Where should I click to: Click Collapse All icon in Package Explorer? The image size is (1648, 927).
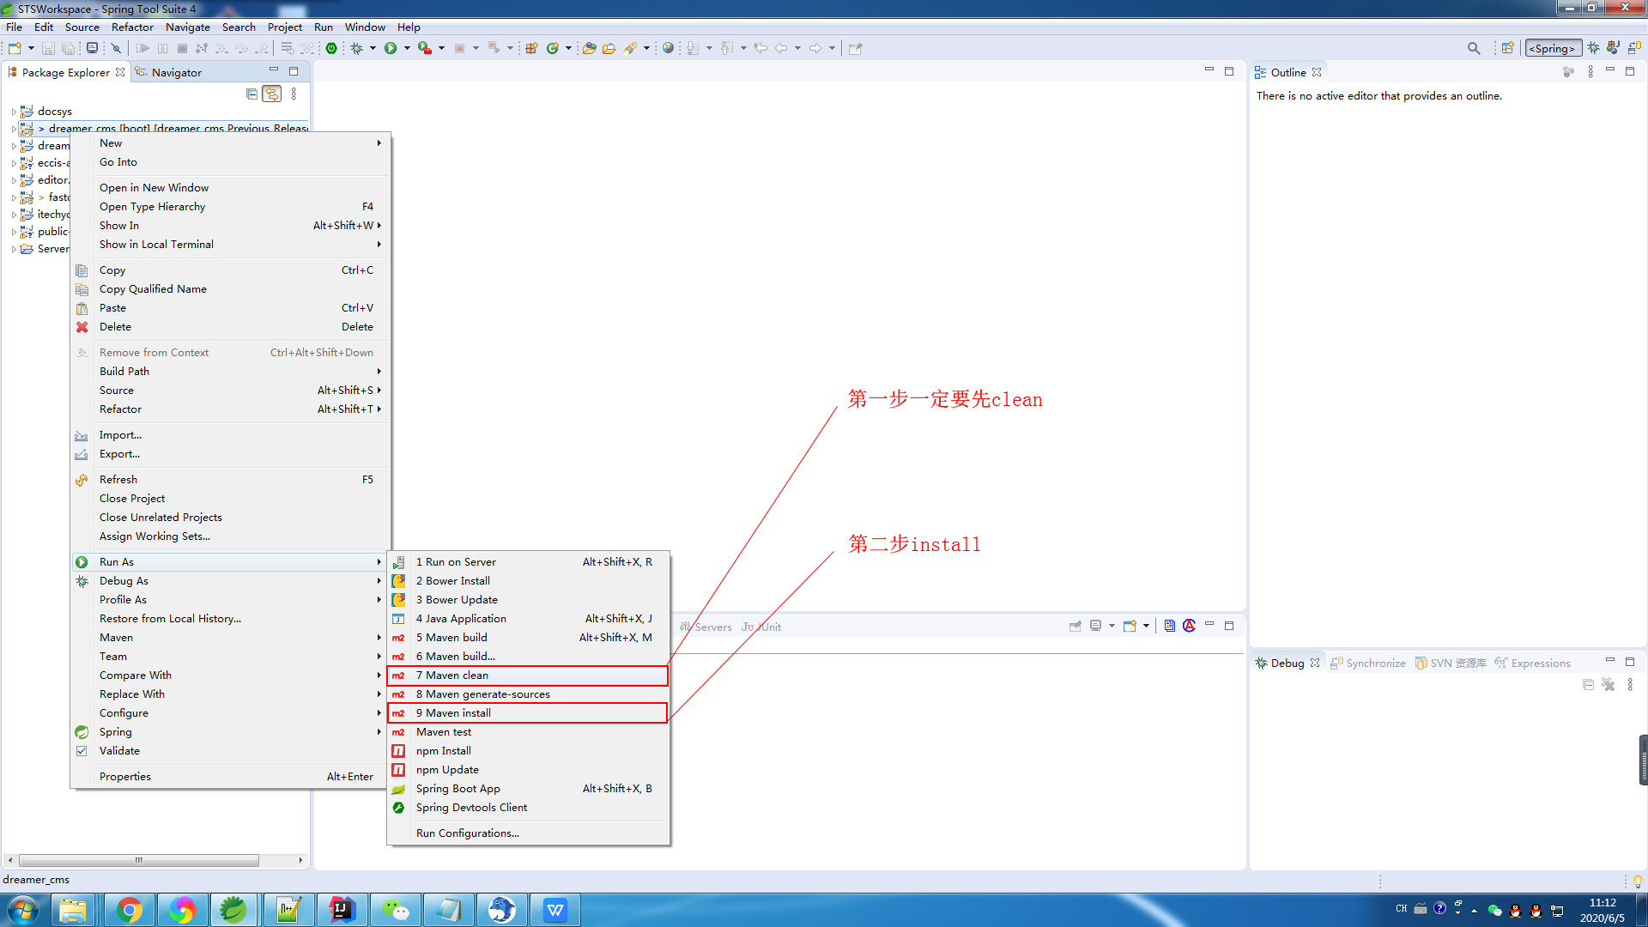(x=251, y=94)
